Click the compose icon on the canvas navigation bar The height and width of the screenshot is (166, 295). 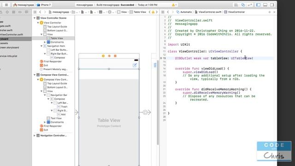pos(135,65)
